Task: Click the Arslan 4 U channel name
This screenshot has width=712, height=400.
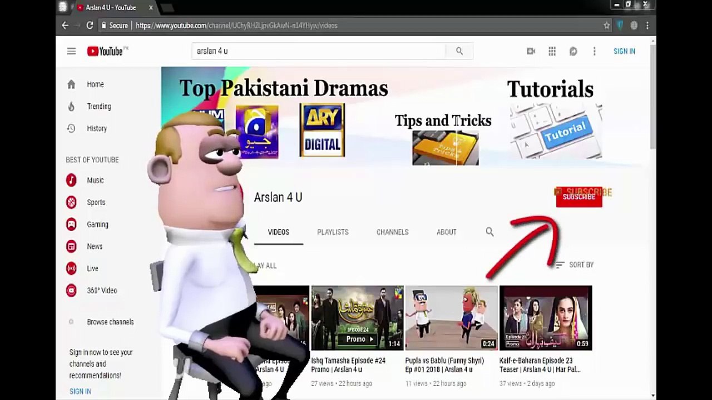Action: click(x=278, y=197)
